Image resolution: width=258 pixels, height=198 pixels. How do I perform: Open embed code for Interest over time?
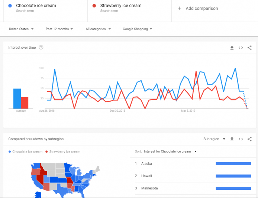(241, 48)
